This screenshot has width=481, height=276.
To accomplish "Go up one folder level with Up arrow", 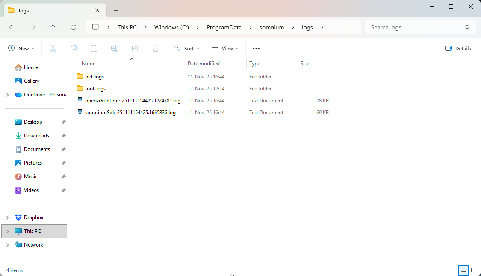I will [x=53, y=27].
